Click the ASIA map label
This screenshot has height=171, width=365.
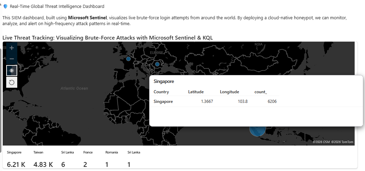click(x=259, y=44)
